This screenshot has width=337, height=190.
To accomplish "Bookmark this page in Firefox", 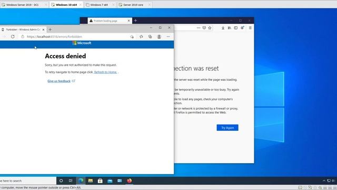I will (x=210, y=28).
